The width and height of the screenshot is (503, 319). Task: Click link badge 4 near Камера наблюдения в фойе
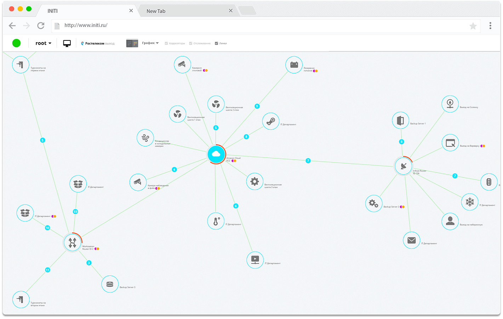point(174,169)
